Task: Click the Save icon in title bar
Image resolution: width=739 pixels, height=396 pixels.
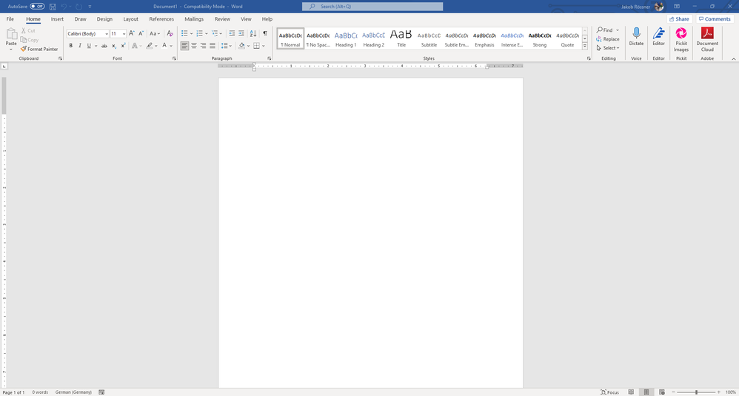Action: [x=53, y=7]
